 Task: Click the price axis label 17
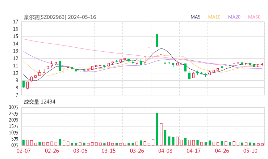coord(16,22)
